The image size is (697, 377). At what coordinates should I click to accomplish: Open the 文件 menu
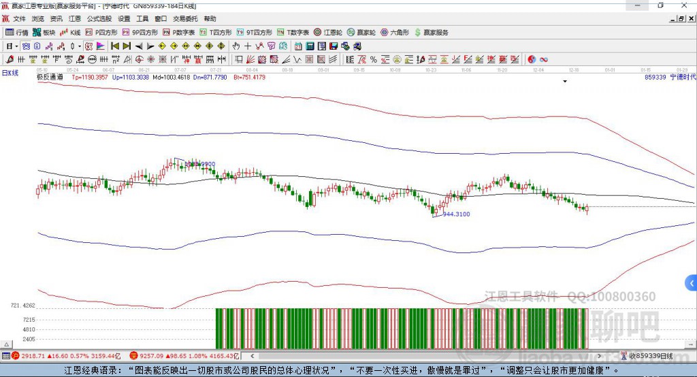point(20,18)
